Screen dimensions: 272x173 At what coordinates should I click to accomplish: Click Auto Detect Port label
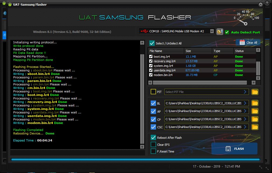click(245, 32)
